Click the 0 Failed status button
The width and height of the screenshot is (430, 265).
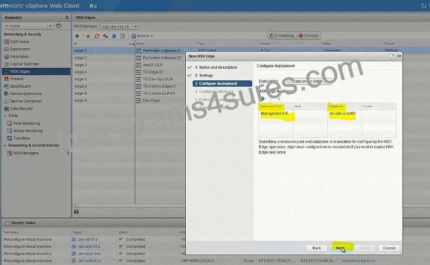pyautogui.click(x=308, y=36)
